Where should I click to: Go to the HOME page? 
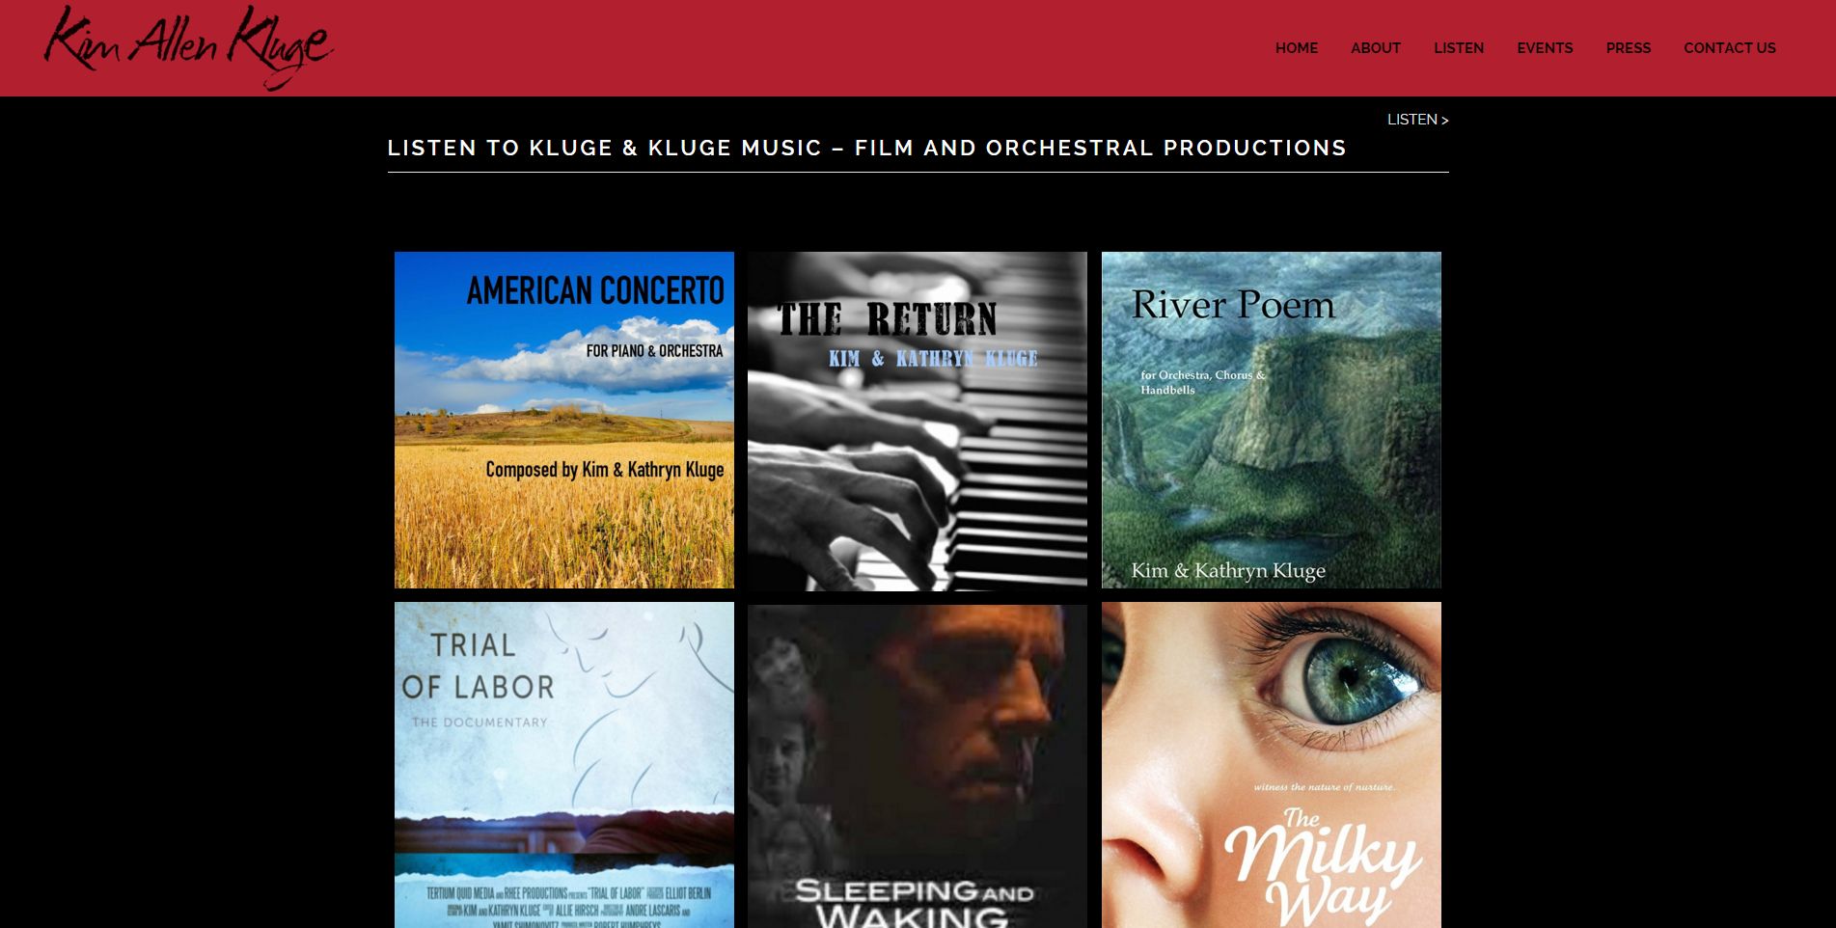pyautogui.click(x=1297, y=48)
